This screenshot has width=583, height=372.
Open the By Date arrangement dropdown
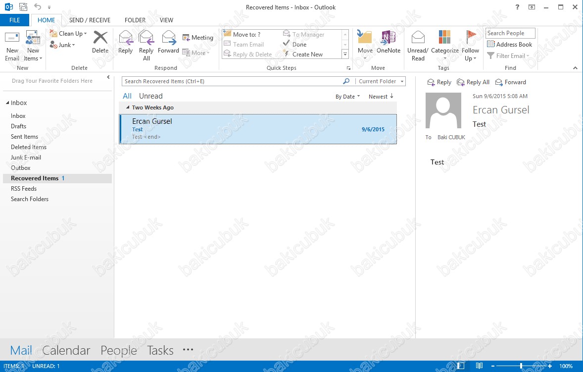tap(347, 97)
